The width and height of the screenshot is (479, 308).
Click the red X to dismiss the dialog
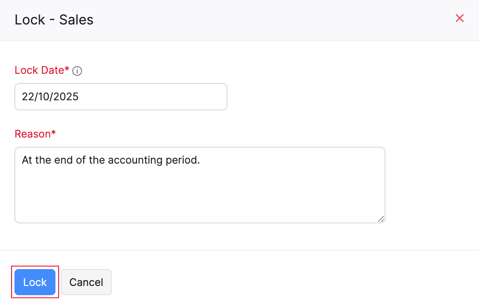pos(459,18)
